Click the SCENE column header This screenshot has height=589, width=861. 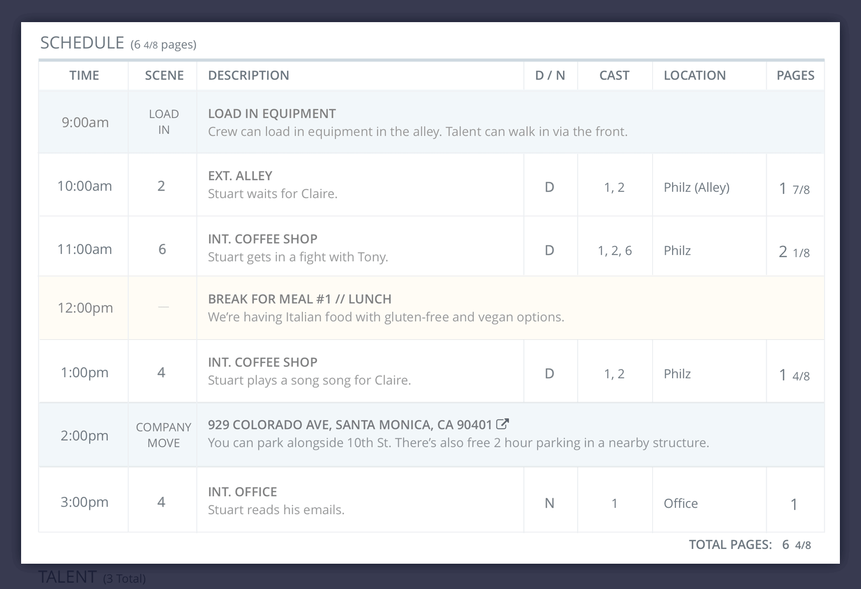[164, 75]
